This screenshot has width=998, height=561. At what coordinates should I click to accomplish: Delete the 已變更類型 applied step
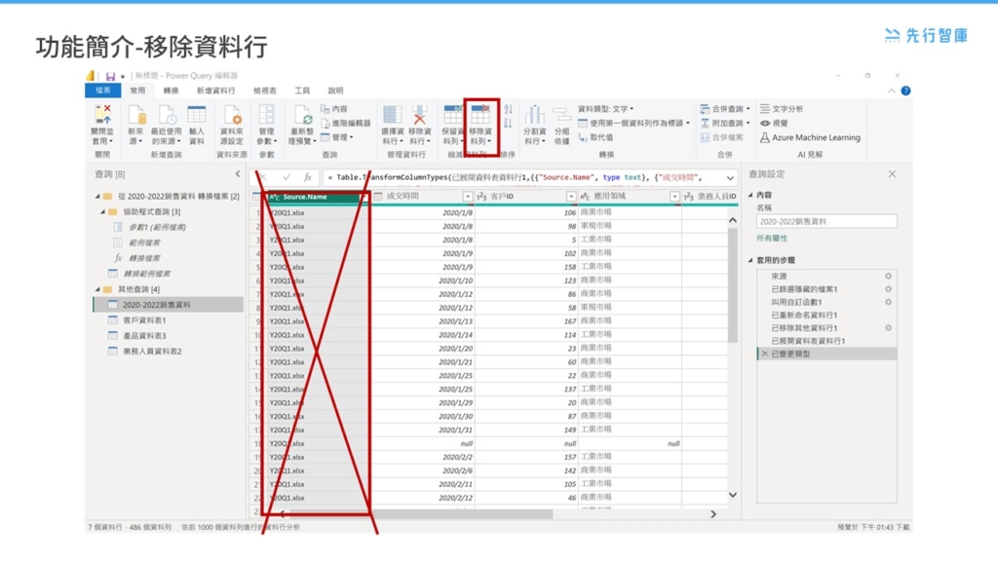(x=765, y=353)
